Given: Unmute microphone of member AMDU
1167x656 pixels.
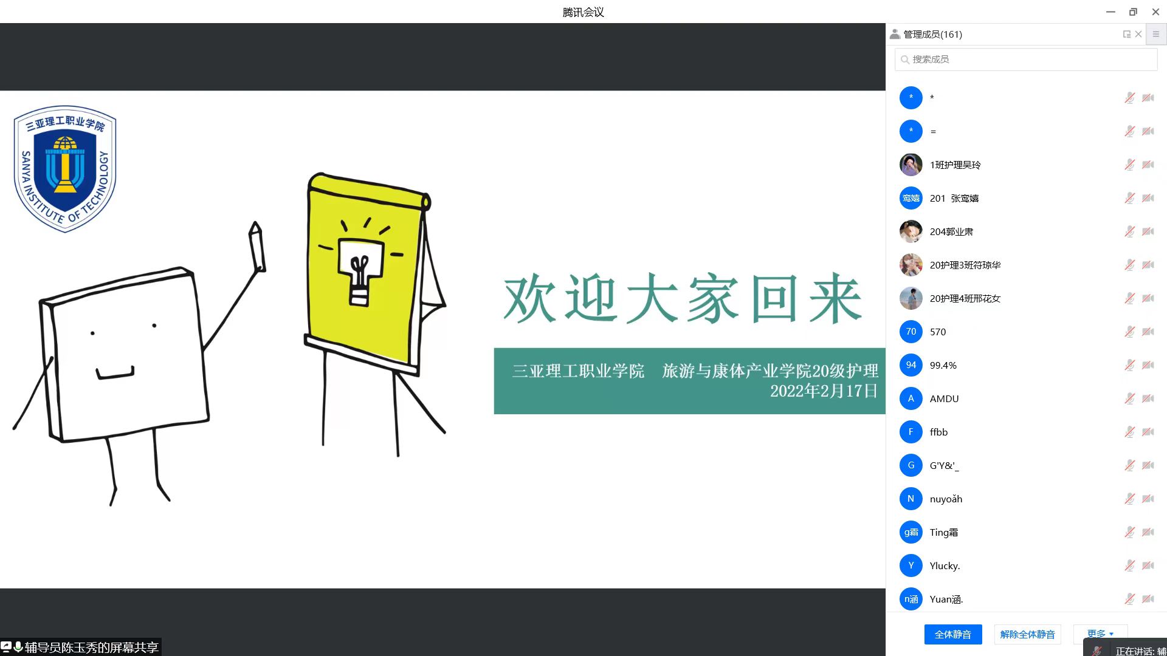Looking at the screenshot, I should click(1129, 398).
